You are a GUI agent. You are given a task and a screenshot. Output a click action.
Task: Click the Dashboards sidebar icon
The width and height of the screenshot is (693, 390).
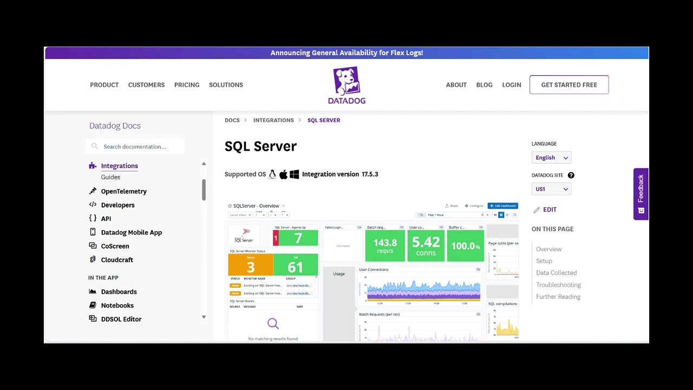coord(93,291)
